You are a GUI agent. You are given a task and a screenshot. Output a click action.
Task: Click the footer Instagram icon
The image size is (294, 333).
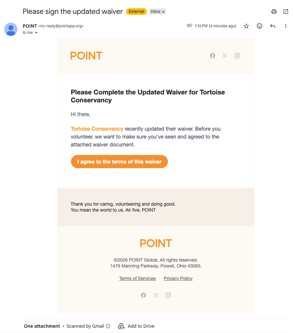coord(168,295)
